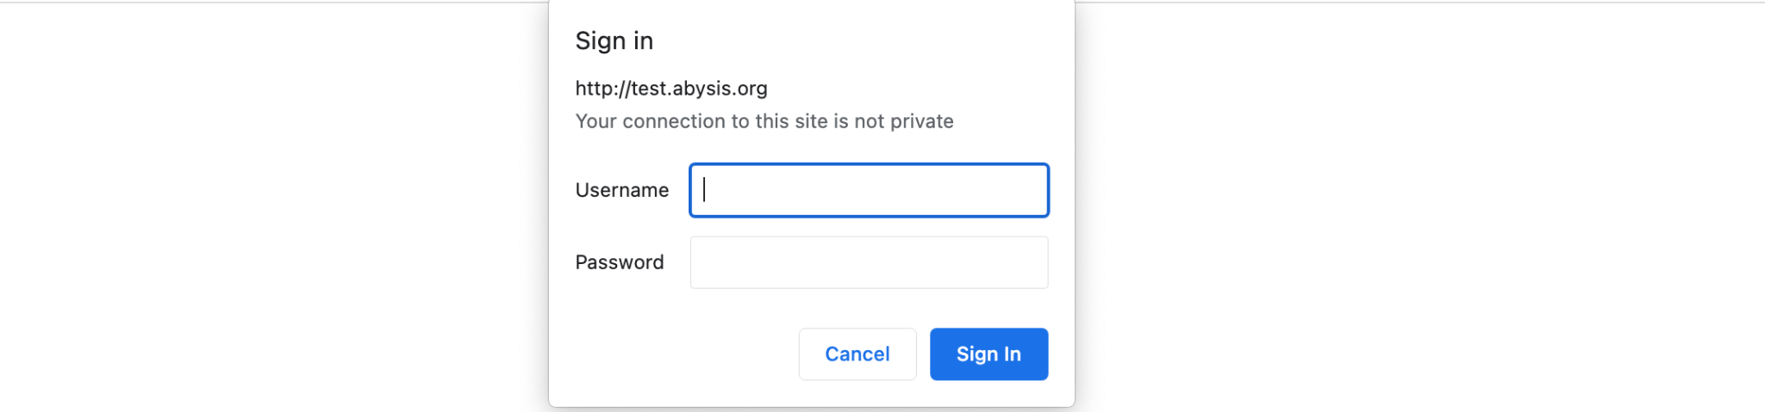This screenshot has width=1765, height=412.
Task: Dismiss the dialog with Cancel
Action: (858, 354)
